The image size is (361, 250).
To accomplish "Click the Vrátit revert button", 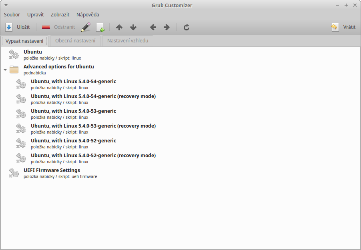I will [x=344, y=27].
